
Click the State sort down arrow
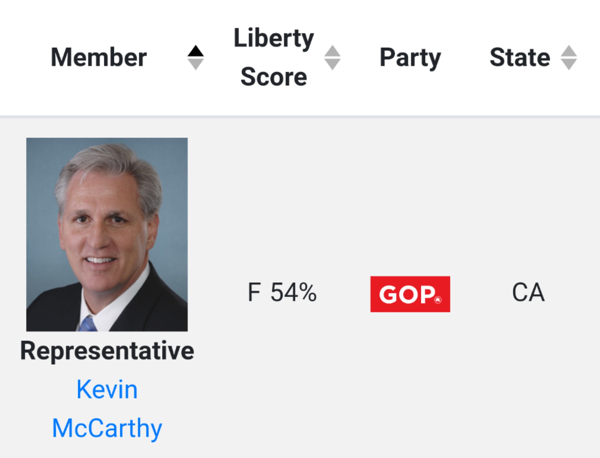pos(569,64)
